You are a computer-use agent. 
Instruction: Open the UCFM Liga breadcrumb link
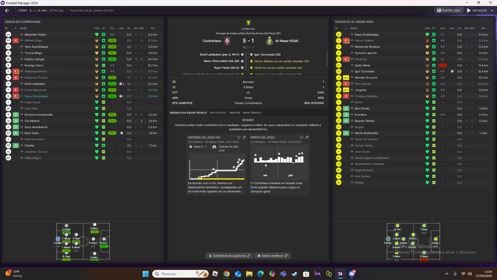[x=56, y=10]
